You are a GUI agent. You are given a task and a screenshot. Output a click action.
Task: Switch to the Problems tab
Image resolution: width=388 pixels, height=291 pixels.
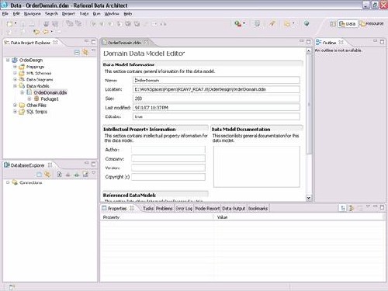point(164,209)
